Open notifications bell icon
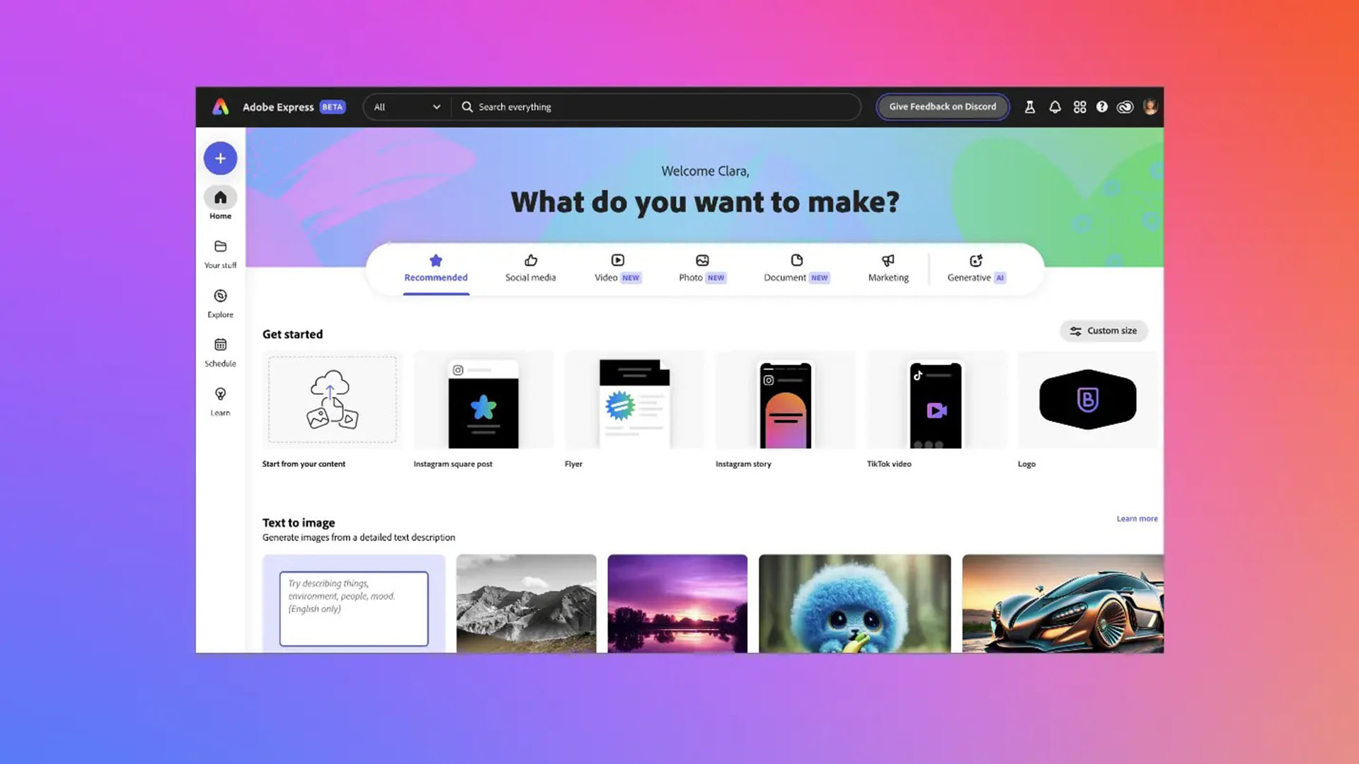 [x=1055, y=106]
